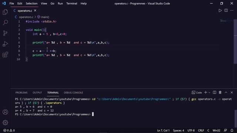Select the operators.c editor tab
237x133 pixels.
25,11
